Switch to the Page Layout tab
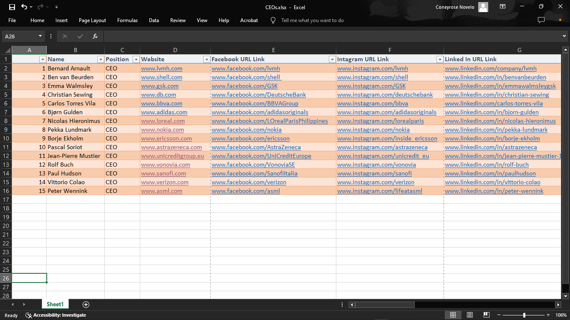This screenshot has width=570, height=320. [92, 20]
